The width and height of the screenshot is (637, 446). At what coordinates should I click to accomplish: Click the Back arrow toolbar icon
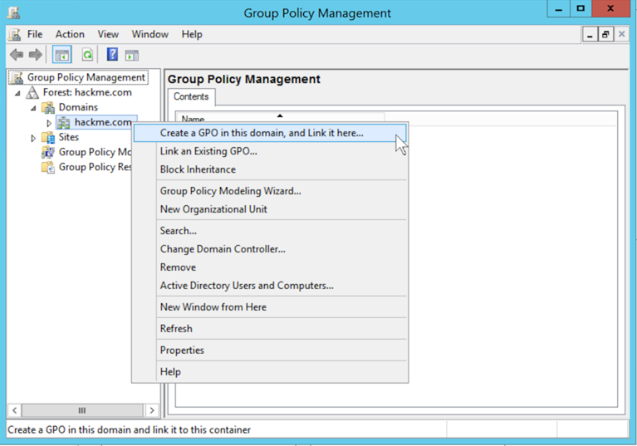[x=17, y=55]
